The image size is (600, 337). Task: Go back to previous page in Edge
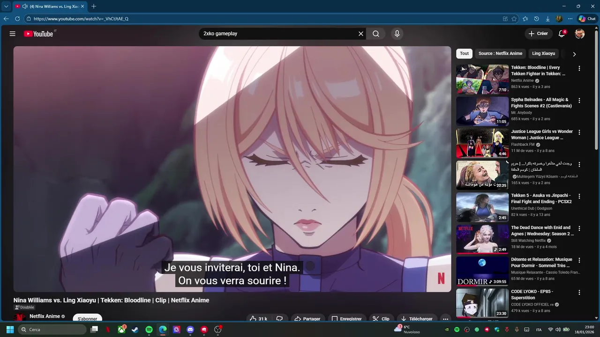6,19
